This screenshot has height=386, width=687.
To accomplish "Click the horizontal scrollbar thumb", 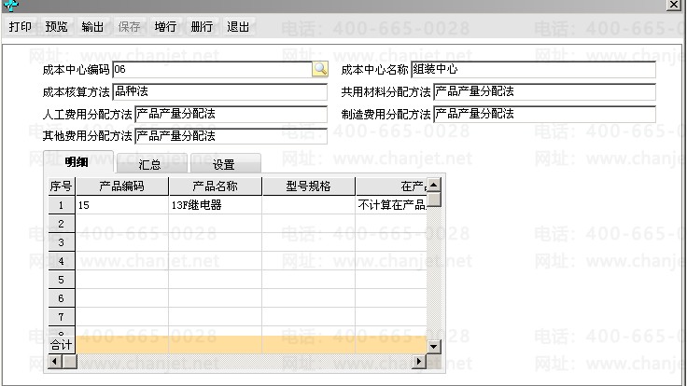I will coord(69,362).
